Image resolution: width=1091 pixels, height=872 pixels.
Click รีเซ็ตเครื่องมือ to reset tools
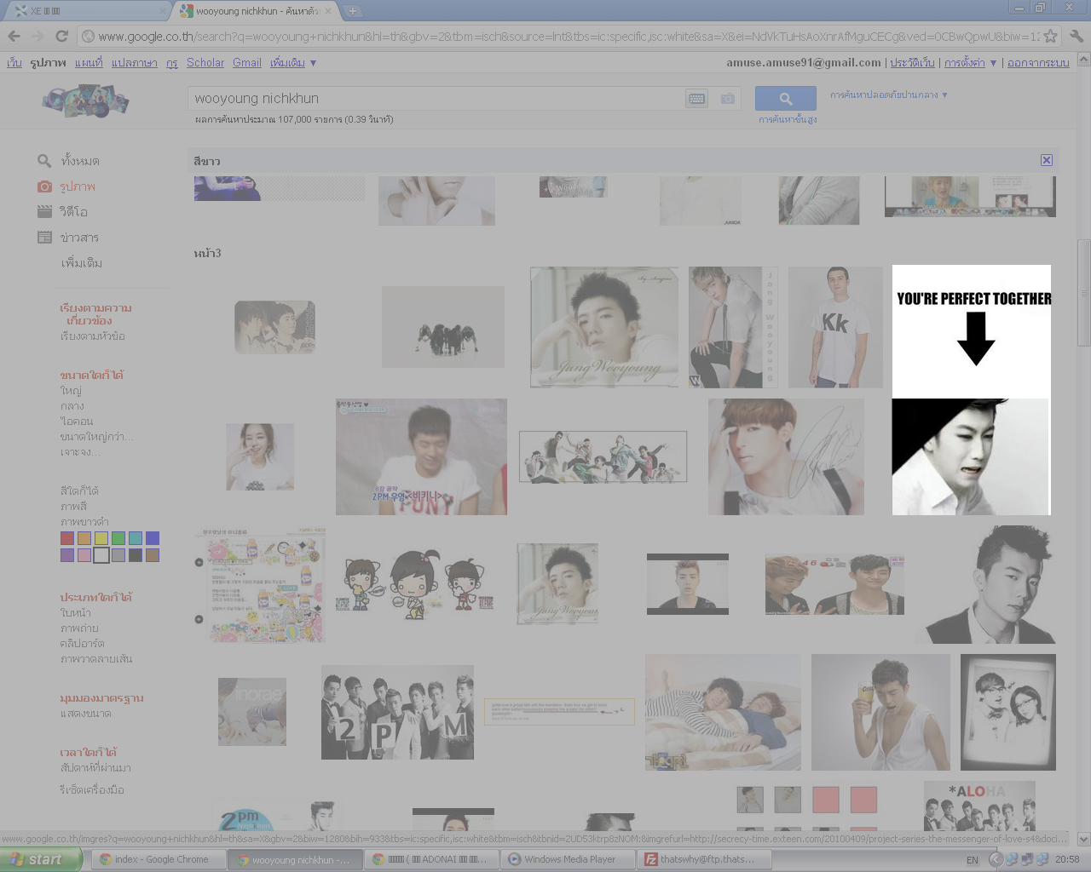coord(92,790)
